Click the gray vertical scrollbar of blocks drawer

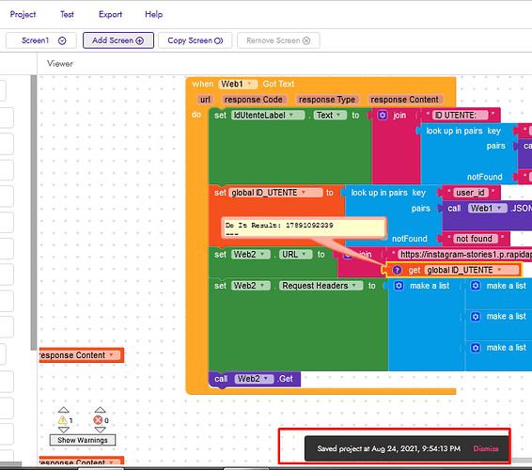tap(33, 212)
